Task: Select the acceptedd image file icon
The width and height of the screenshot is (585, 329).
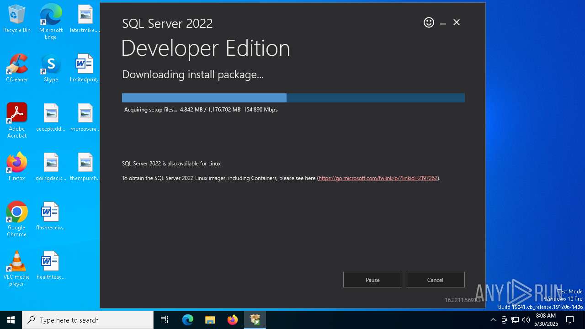Action: coord(51,118)
